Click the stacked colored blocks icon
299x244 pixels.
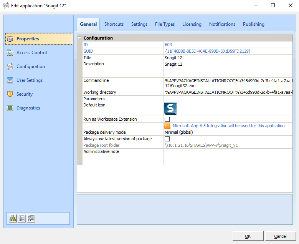point(13,218)
